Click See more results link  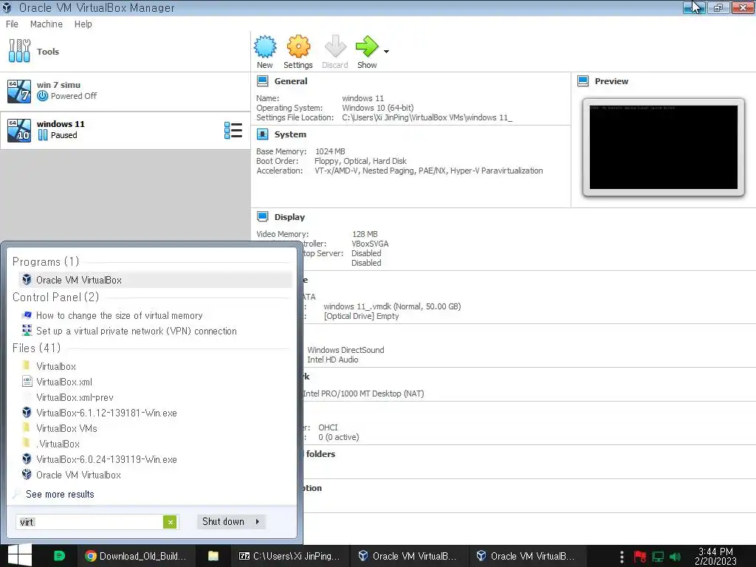(60, 494)
